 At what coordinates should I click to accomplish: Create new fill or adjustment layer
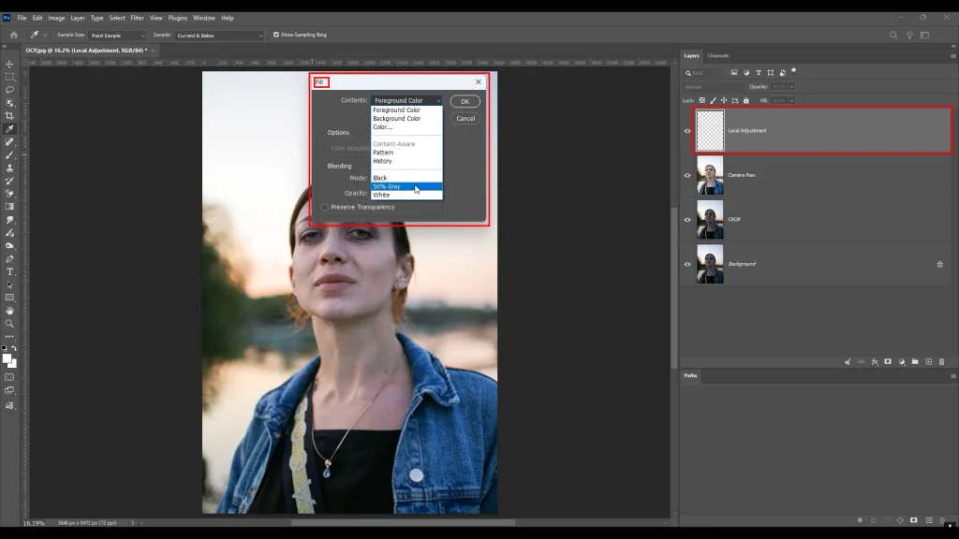(x=902, y=362)
